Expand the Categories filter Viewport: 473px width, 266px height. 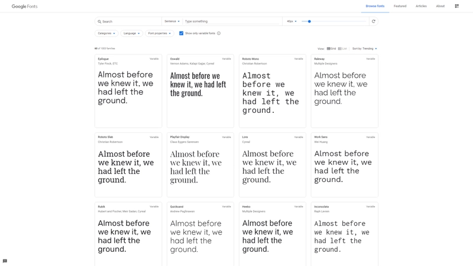pyautogui.click(x=106, y=34)
